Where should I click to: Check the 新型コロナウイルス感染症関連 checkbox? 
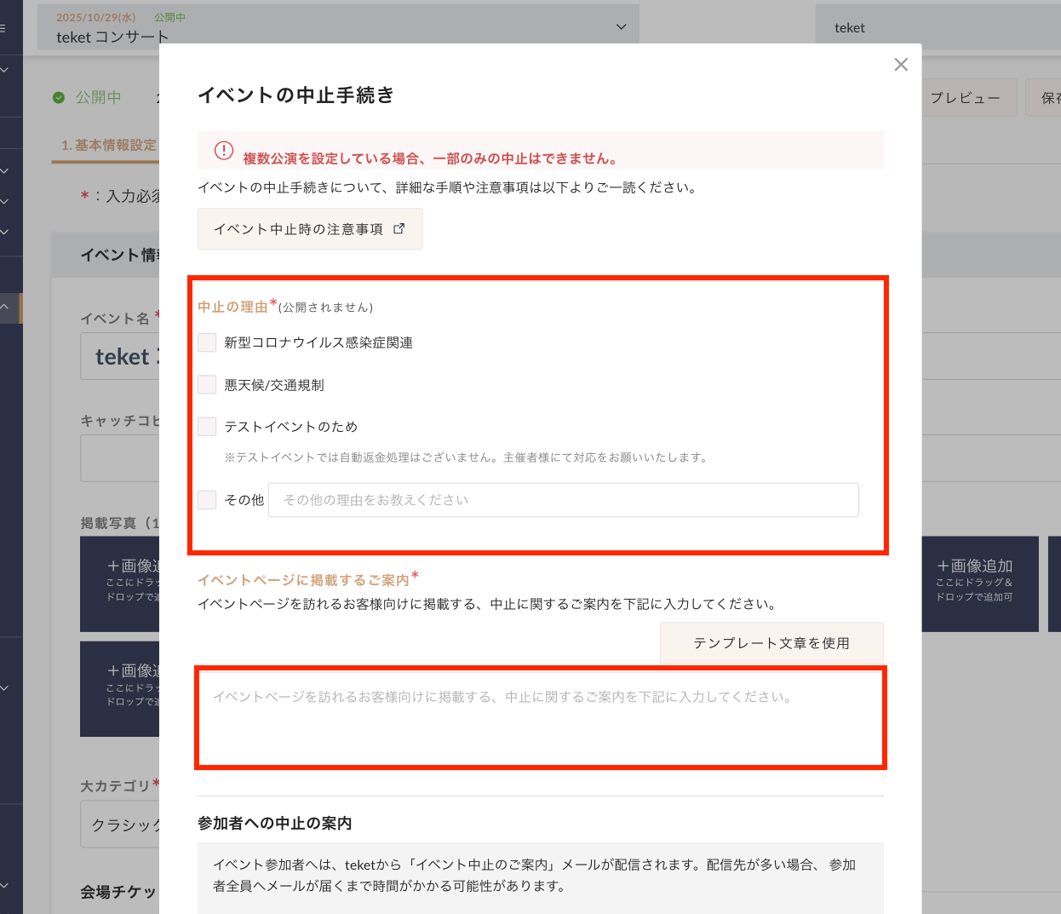[x=207, y=342]
